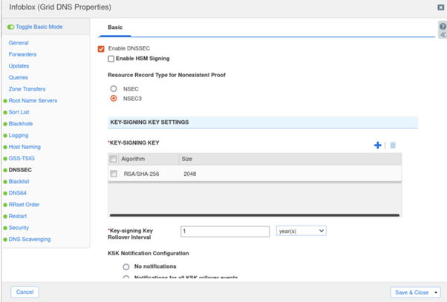This screenshot has width=447, height=302.
Task: Check the RSA/SHA-256 row checkbox
Action: [114, 174]
